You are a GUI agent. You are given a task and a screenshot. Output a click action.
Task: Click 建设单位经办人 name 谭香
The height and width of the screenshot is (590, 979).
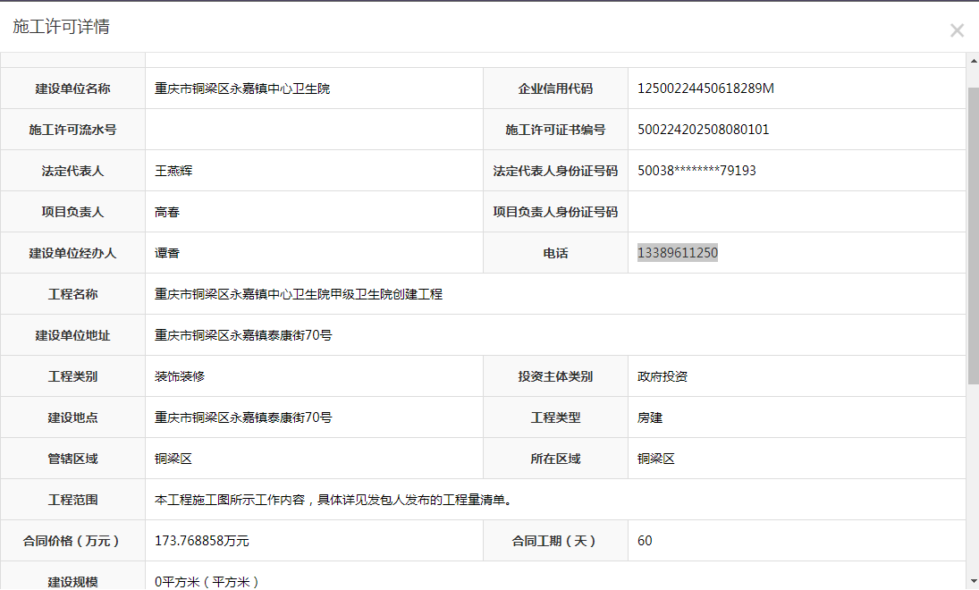pos(167,253)
